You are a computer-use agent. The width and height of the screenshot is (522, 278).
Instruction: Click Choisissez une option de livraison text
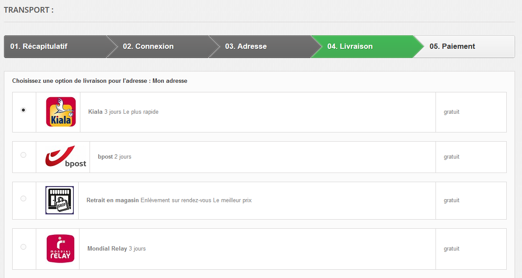(x=100, y=81)
